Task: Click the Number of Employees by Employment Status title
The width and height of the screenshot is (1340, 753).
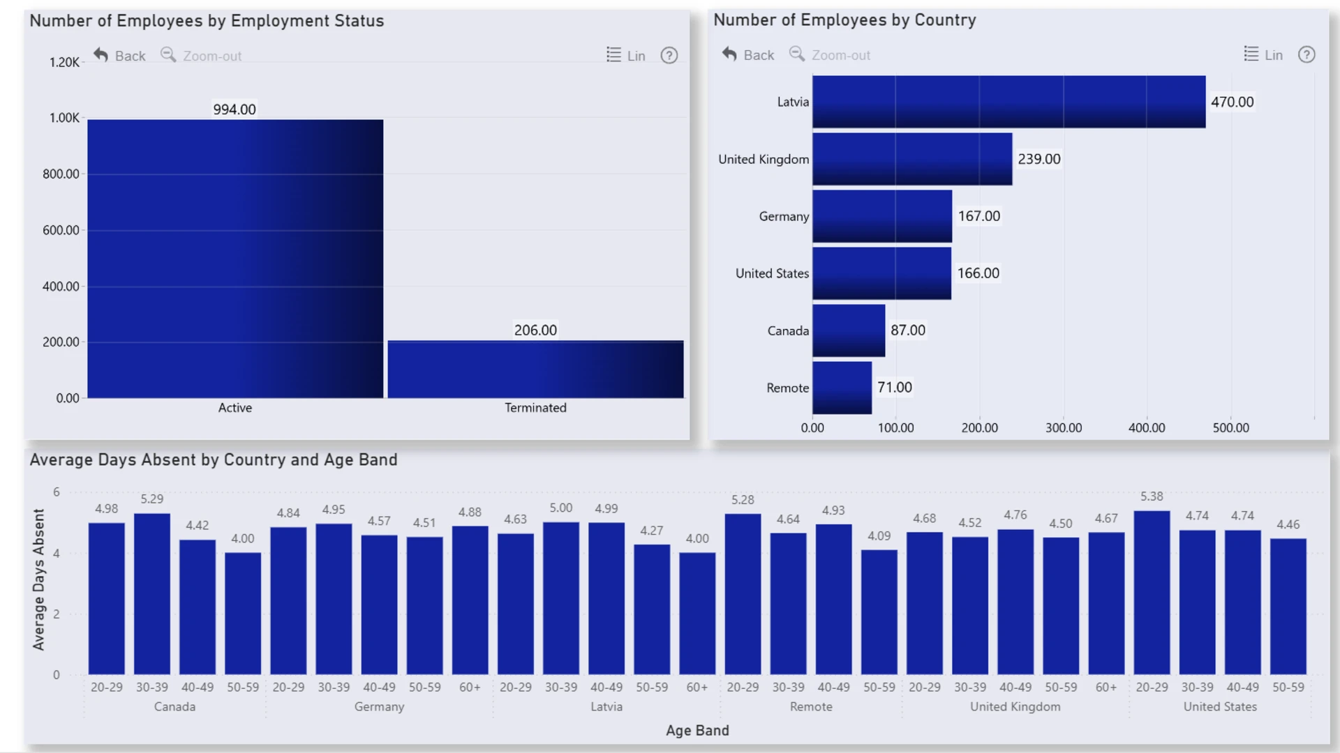Action: [x=207, y=21]
